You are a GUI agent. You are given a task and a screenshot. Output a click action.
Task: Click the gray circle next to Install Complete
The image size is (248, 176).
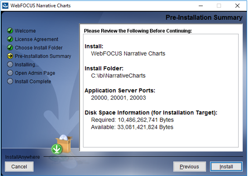coord(10,81)
